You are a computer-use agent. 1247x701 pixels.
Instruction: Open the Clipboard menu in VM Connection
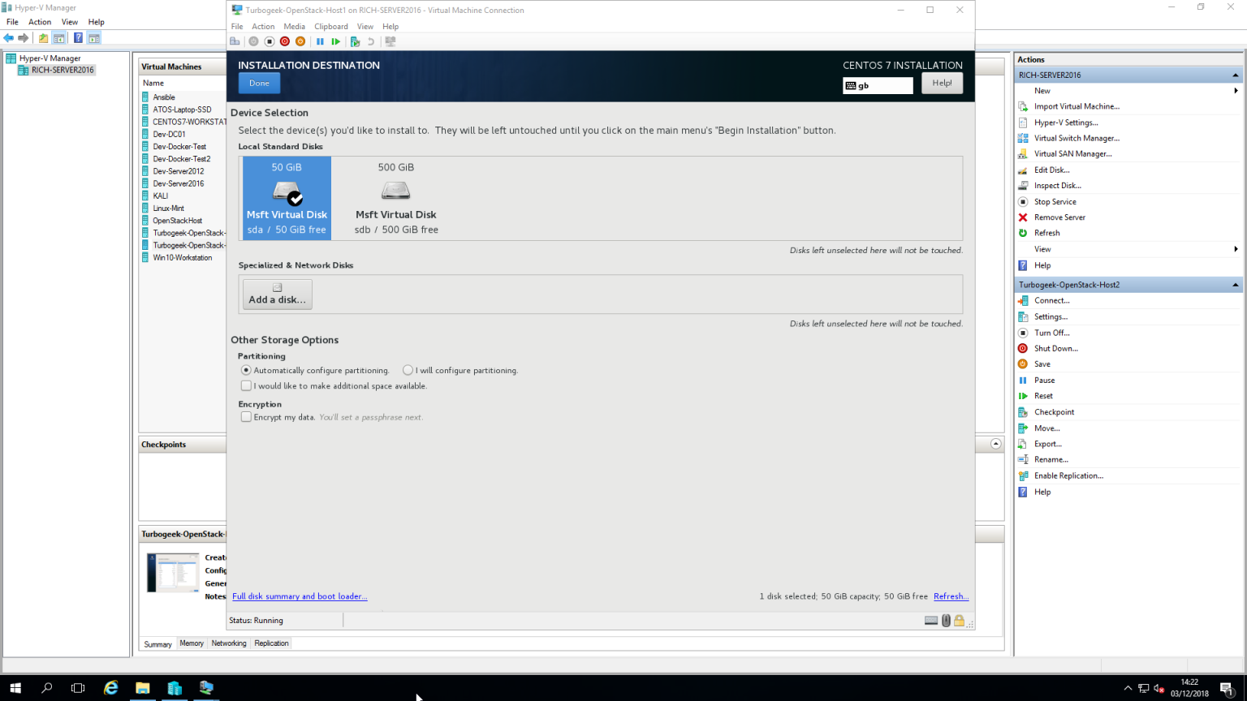(331, 26)
